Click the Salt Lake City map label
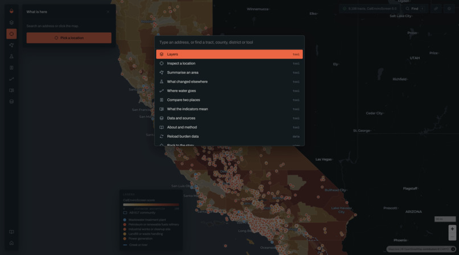459x255 pixels. click(x=400, y=16)
